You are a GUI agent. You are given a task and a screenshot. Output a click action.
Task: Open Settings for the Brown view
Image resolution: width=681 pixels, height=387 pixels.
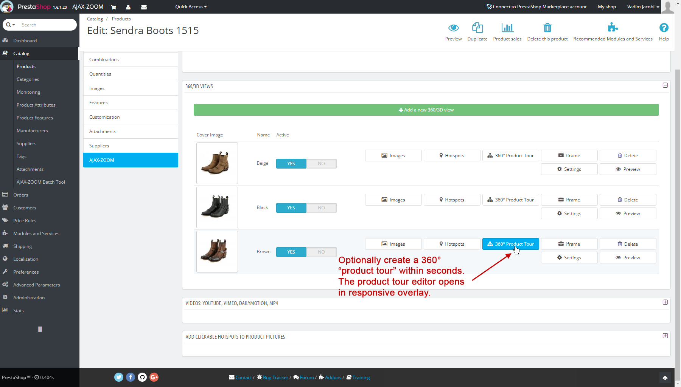569,258
